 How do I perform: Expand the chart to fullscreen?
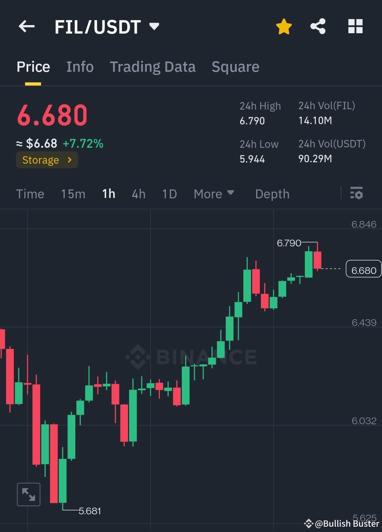[x=28, y=494]
